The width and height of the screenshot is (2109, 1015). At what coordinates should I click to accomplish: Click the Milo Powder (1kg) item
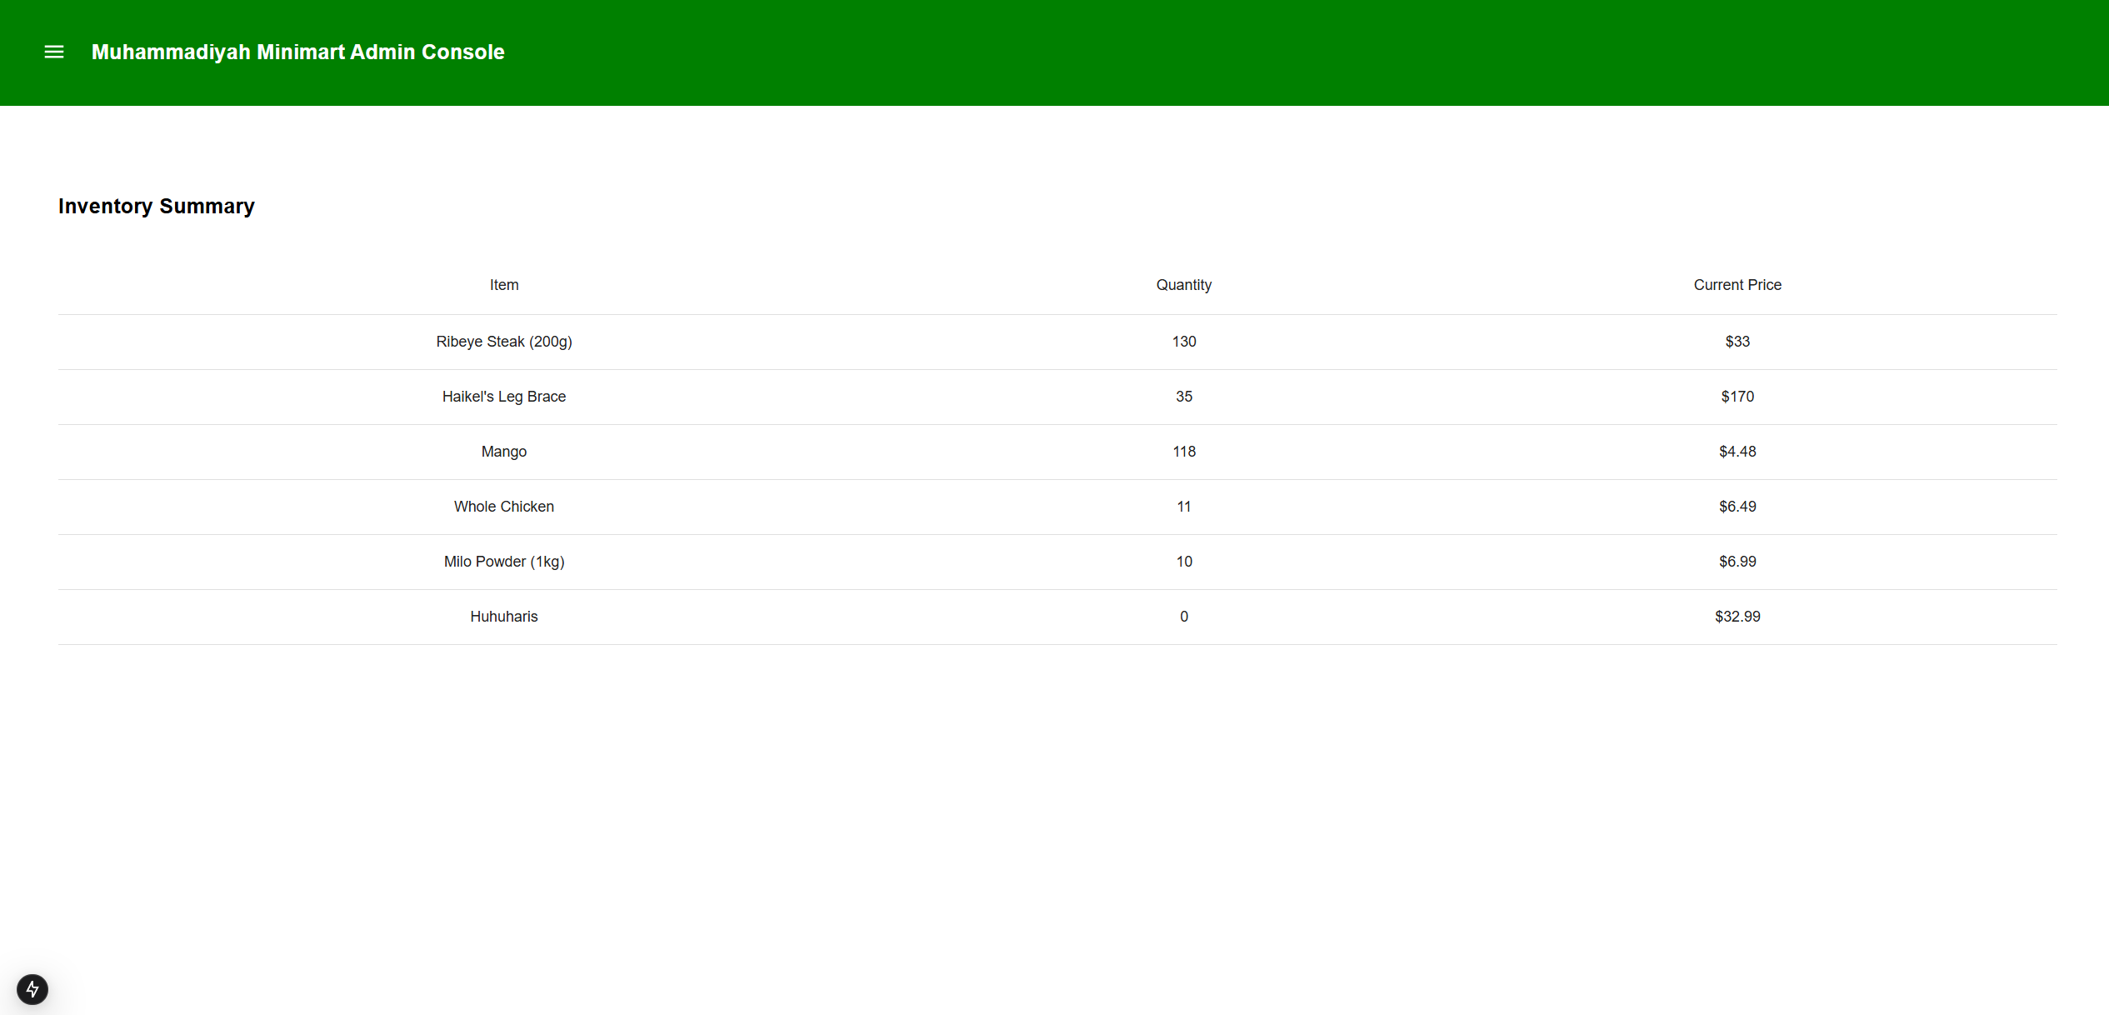503,562
